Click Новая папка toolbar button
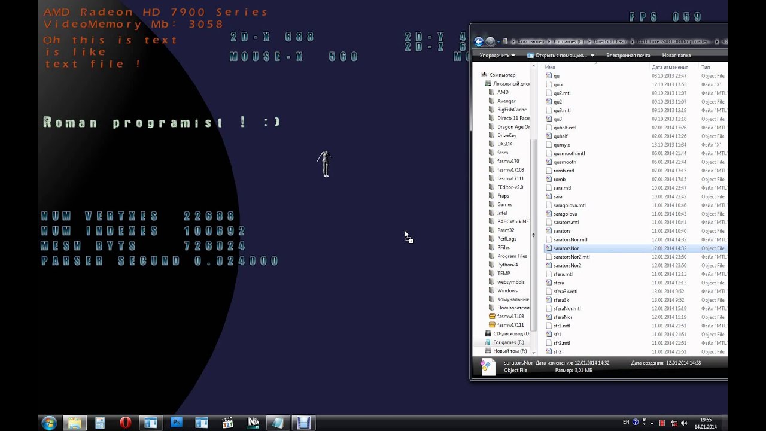 [x=676, y=56]
